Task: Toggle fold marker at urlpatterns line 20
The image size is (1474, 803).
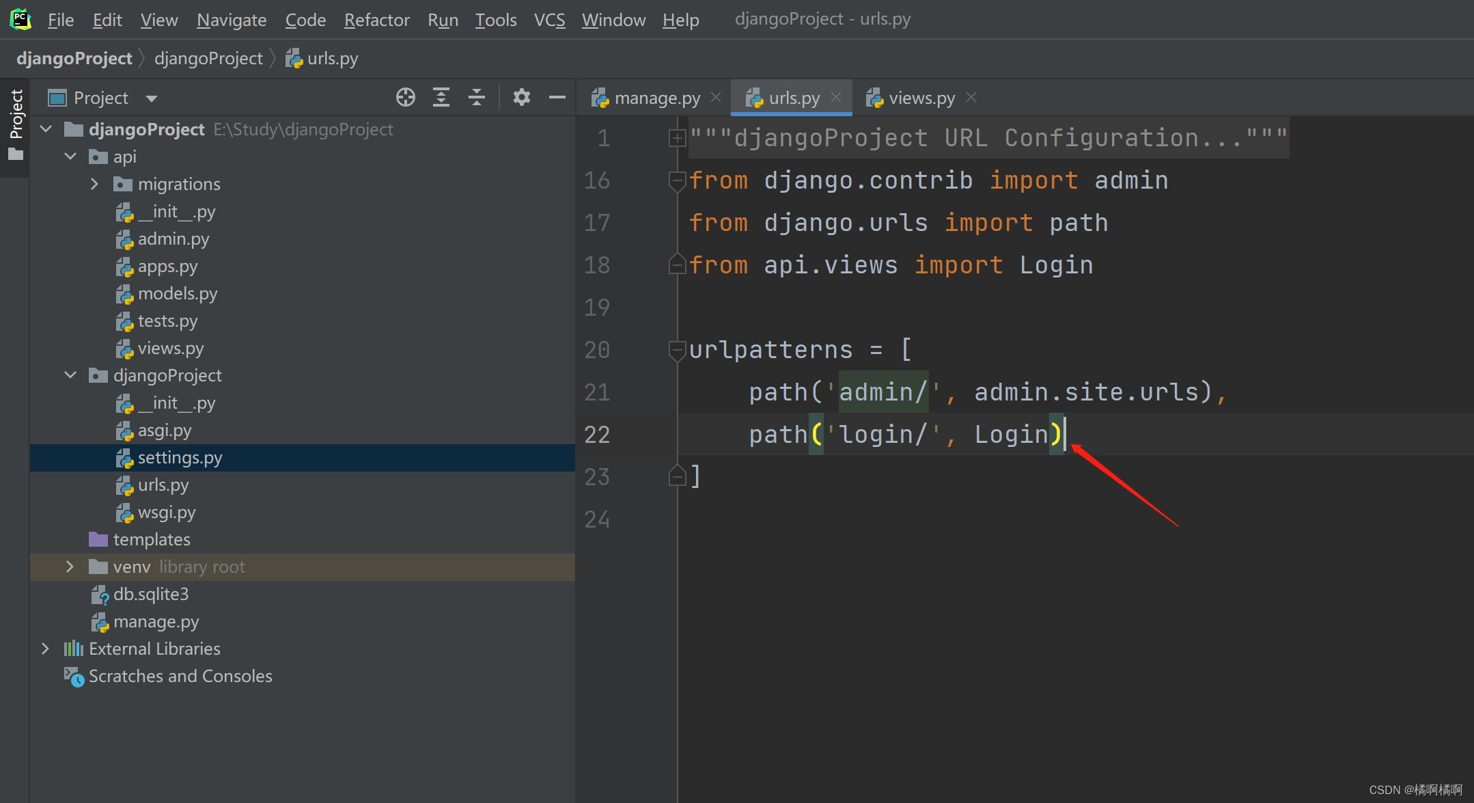Action: tap(677, 350)
